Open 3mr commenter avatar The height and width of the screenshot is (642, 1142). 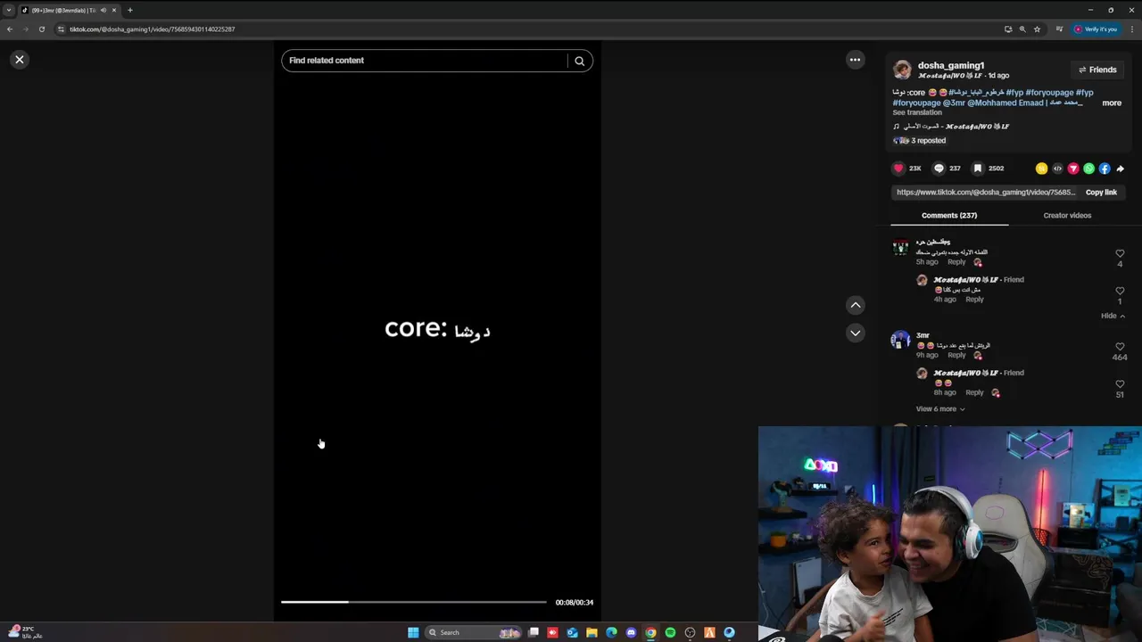click(900, 340)
